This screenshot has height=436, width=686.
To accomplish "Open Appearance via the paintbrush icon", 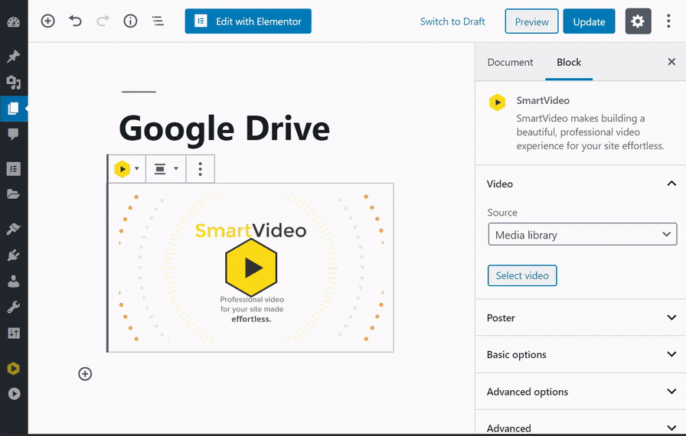I will pos(14,229).
